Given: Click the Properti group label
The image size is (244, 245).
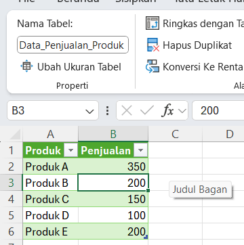Looking at the screenshot, I should click(72, 86).
